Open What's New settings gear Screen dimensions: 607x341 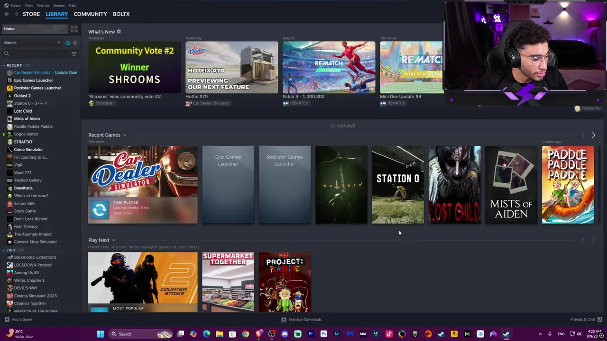(119, 32)
